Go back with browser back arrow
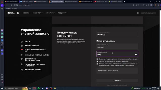 pos(6,5)
